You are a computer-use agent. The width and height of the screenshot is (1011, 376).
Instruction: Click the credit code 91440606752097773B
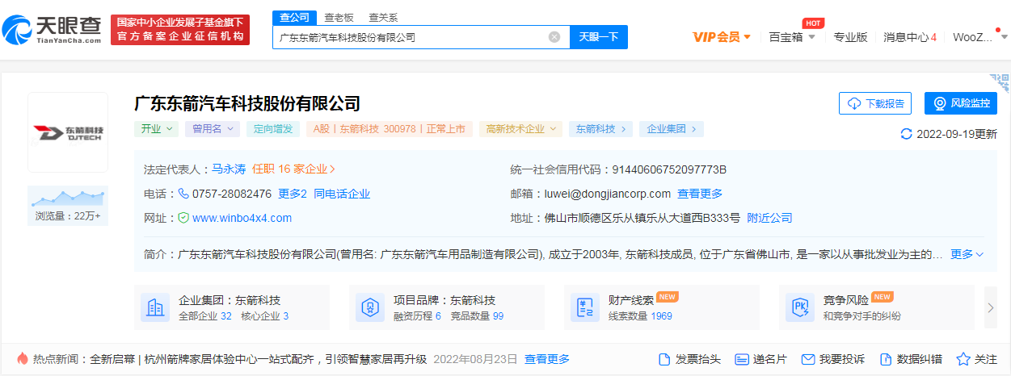(669, 169)
